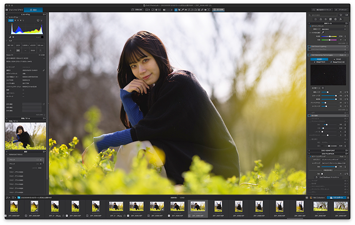Show the Geometry corrections palette filter

(331, 19)
